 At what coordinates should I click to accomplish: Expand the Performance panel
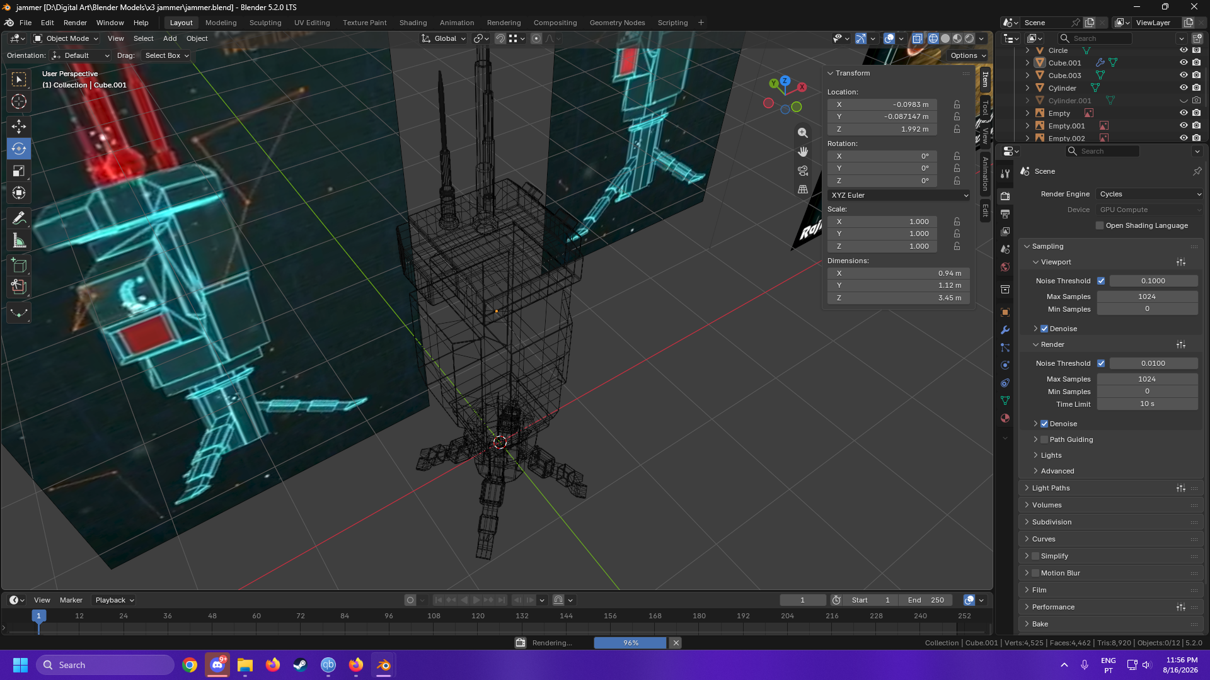1053,607
